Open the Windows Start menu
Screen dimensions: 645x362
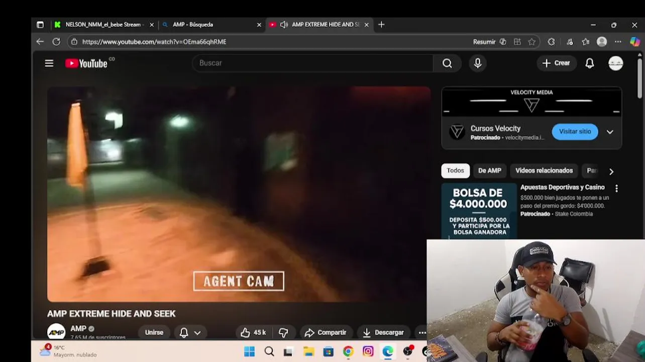pos(249,351)
